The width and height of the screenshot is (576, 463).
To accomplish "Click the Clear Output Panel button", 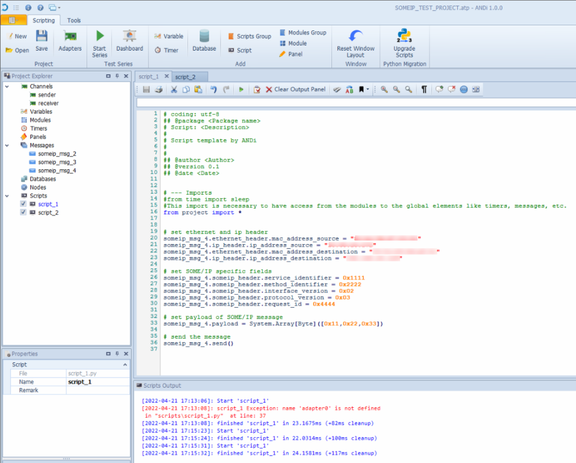I will pyautogui.click(x=295, y=89).
